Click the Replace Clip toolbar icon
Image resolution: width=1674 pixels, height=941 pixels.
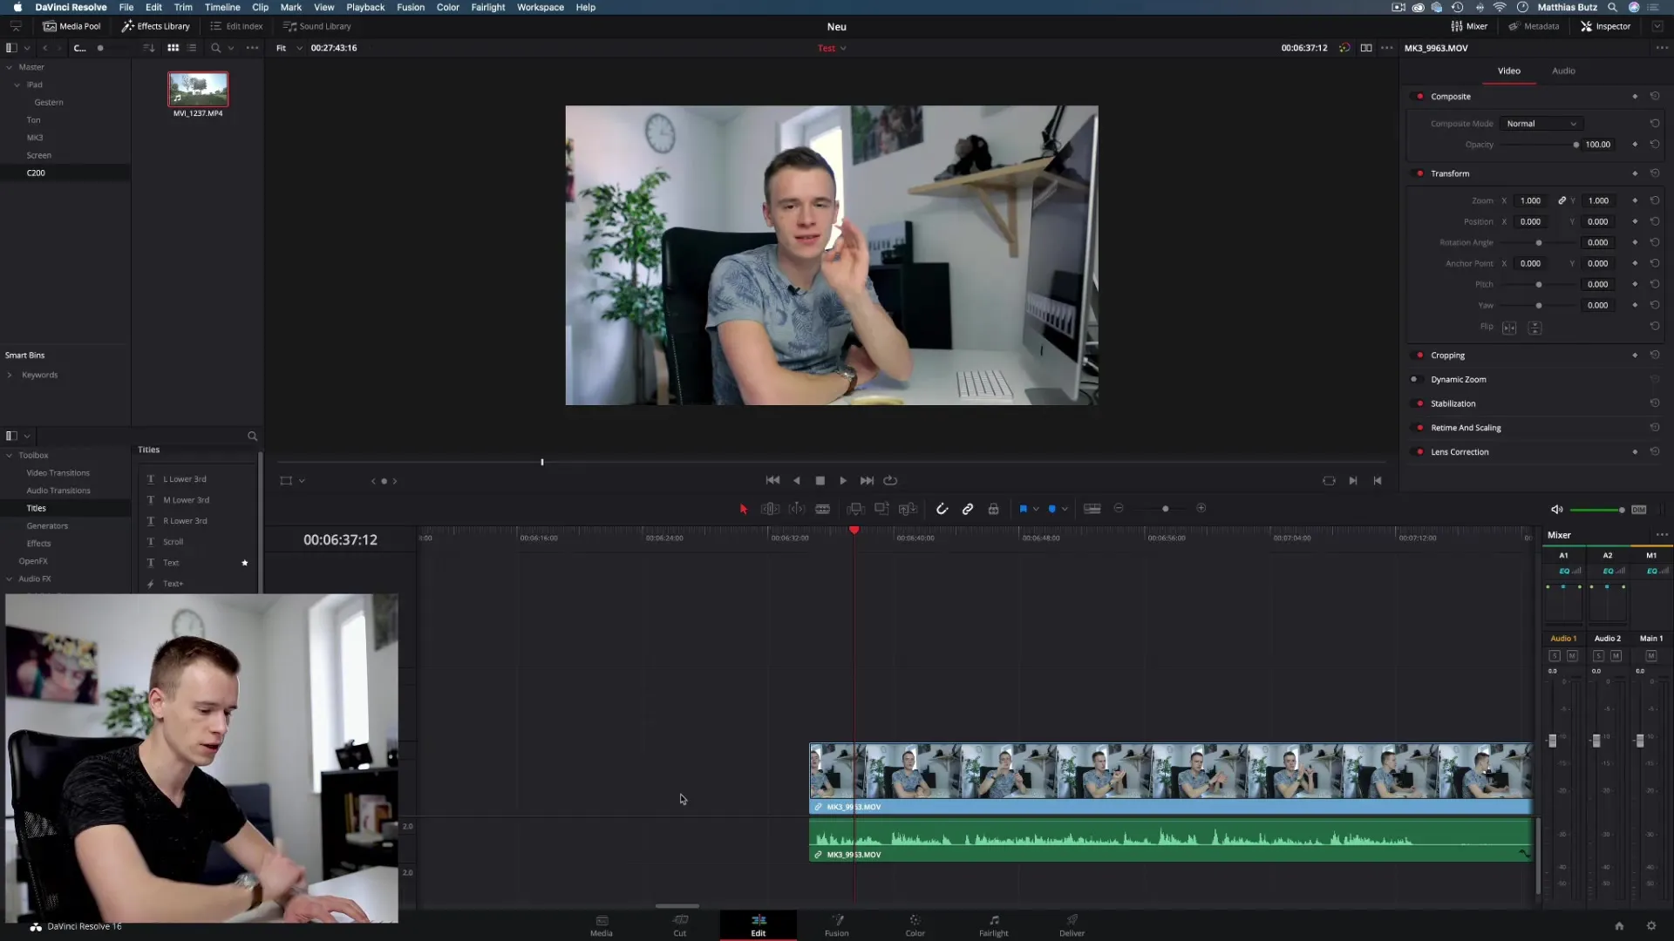pos(908,509)
